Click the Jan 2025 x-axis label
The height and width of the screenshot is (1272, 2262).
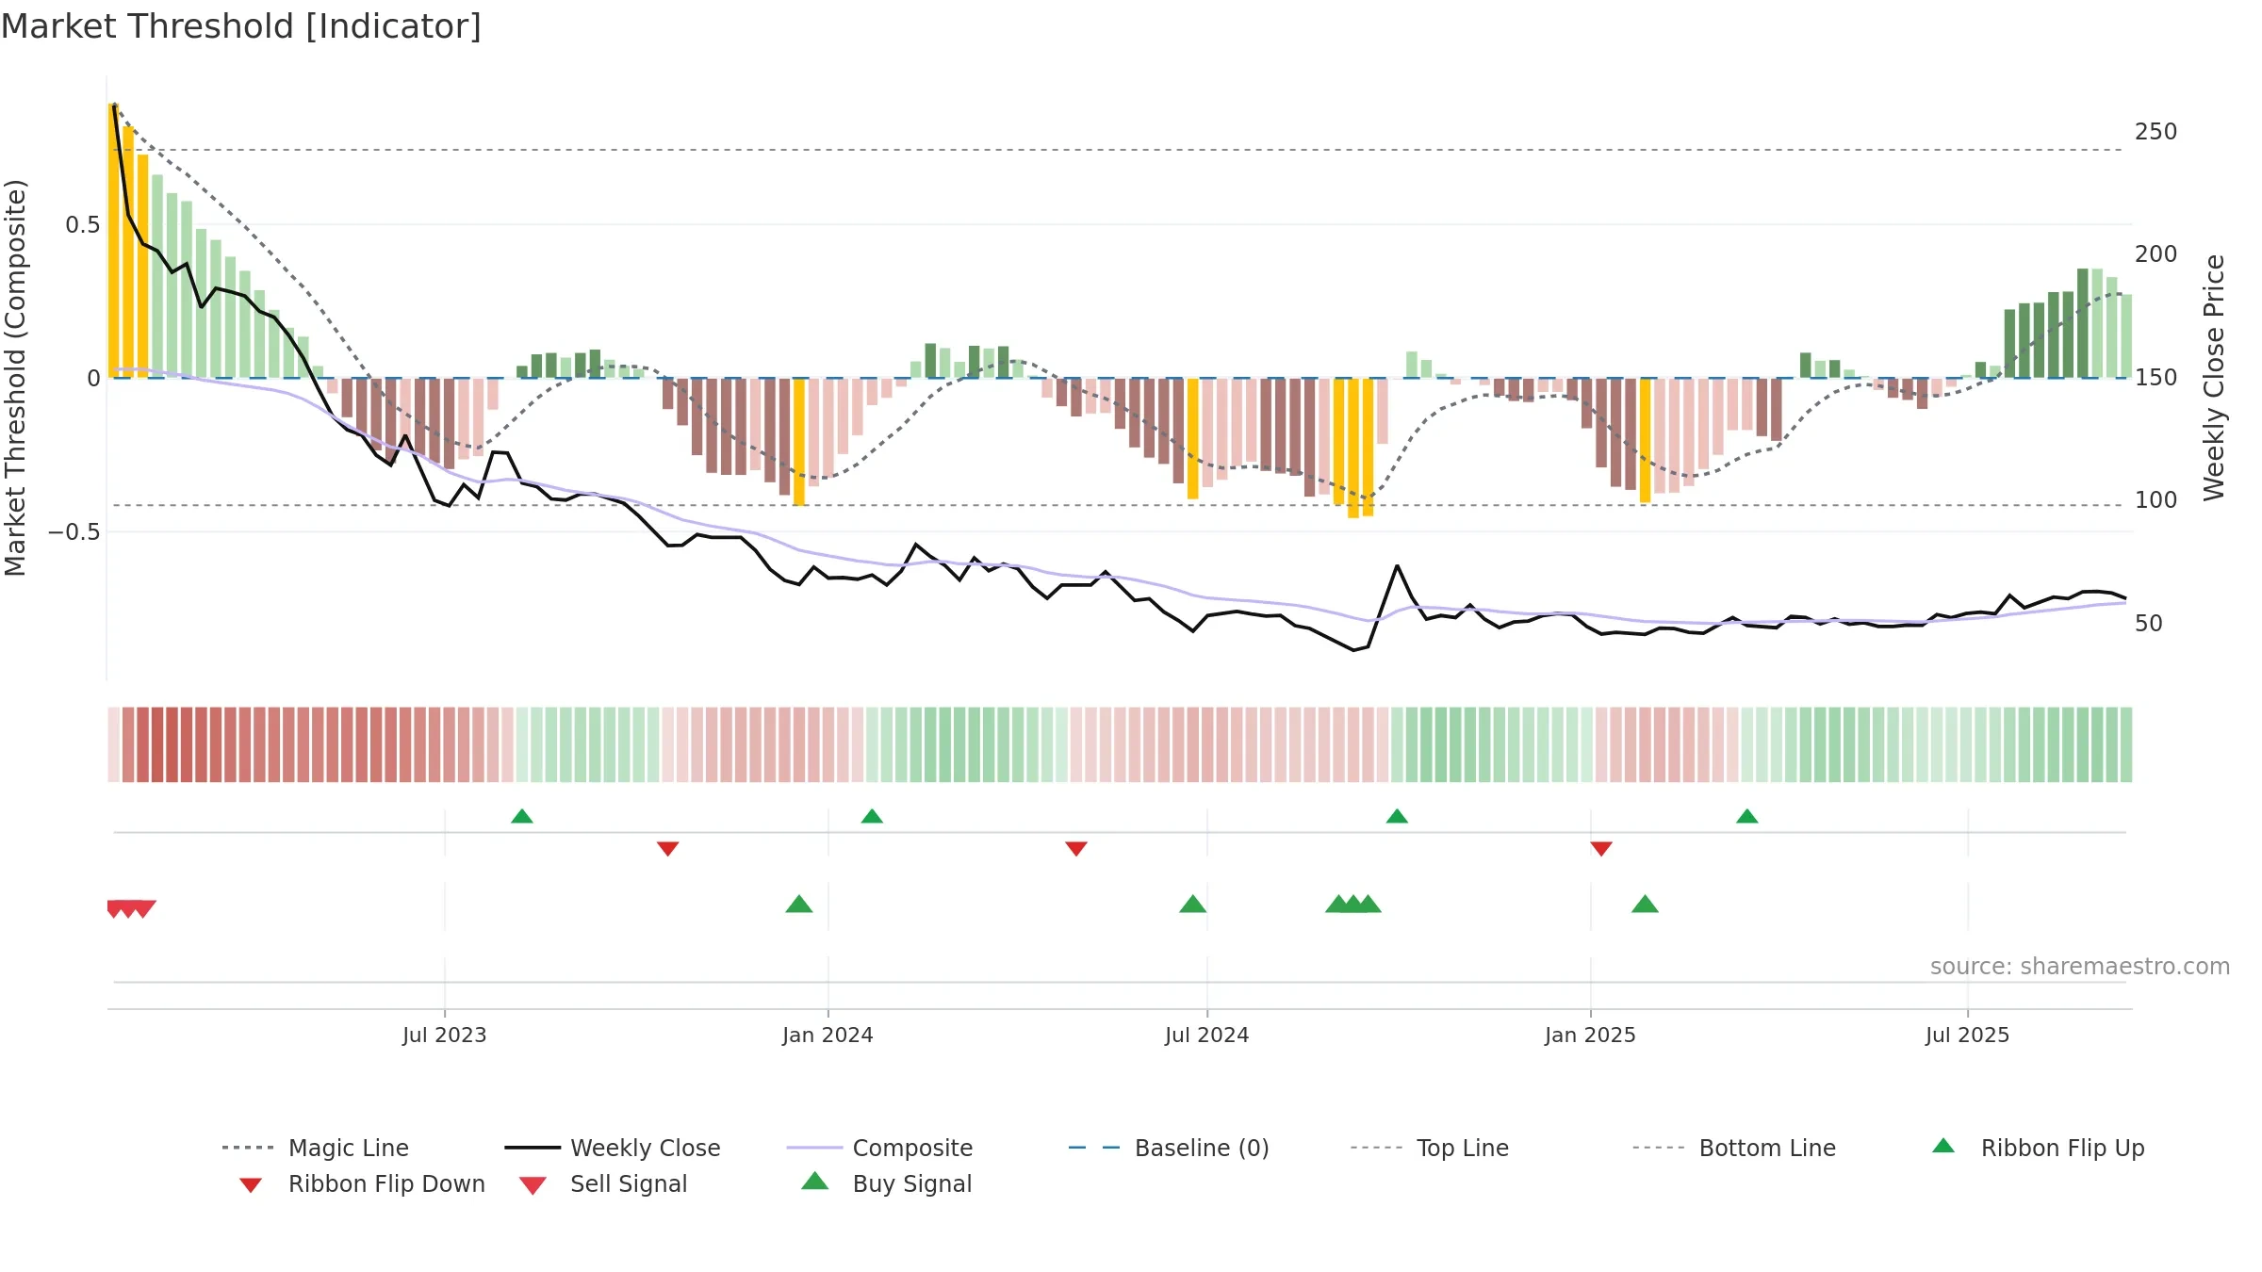1591,1036
